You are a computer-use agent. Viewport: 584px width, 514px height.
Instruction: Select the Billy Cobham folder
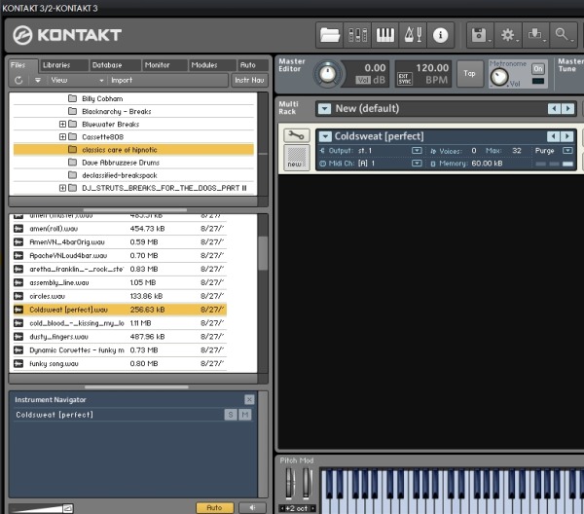pyautogui.click(x=133, y=98)
